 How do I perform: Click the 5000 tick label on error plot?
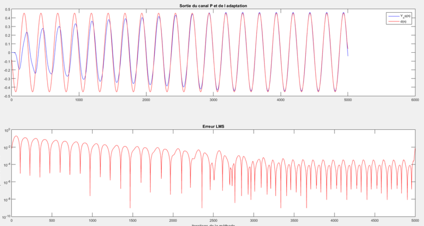click(x=415, y=220)
